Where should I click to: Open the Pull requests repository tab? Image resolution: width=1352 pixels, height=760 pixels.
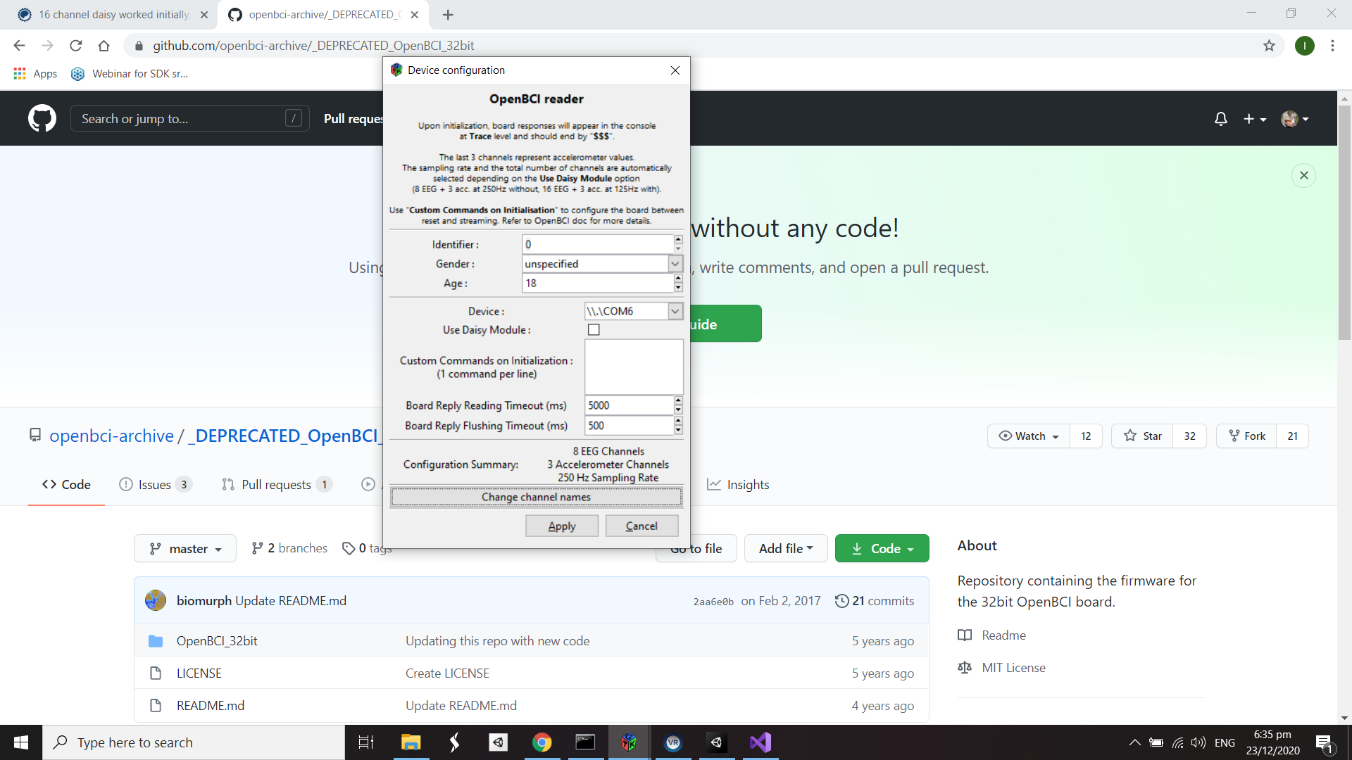(x=276, y=484)
